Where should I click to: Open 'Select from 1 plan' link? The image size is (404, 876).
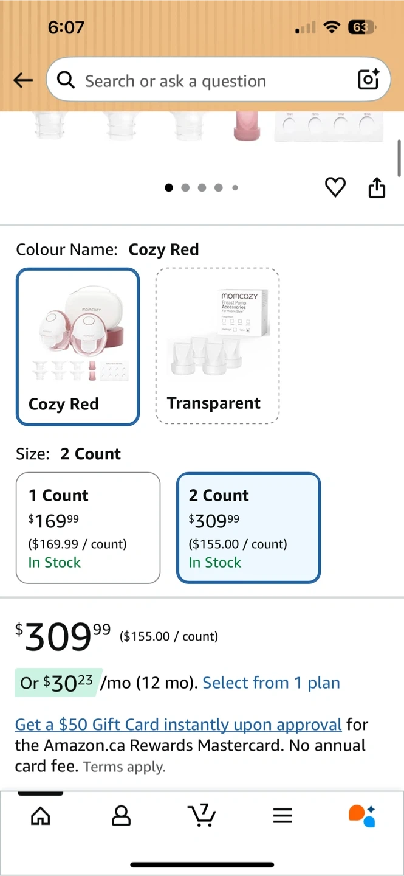point(271,683)
